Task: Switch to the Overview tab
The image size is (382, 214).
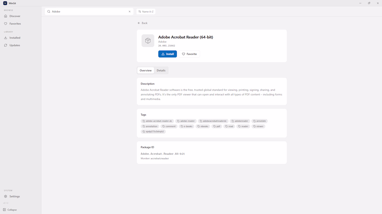Action: 146,70
